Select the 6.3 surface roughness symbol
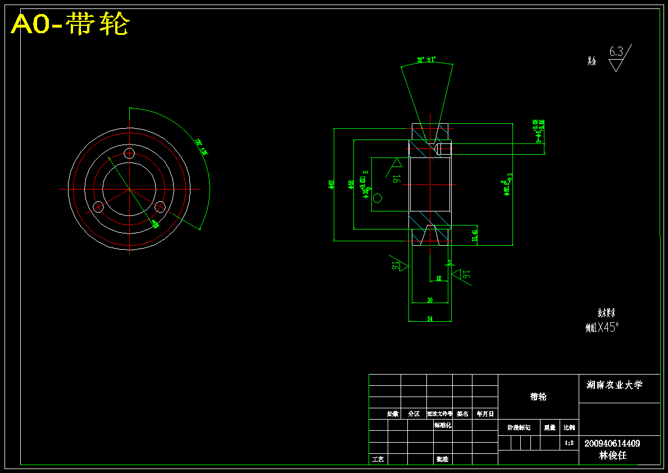The height and width of the screenshot is (473, 668). 620,58
